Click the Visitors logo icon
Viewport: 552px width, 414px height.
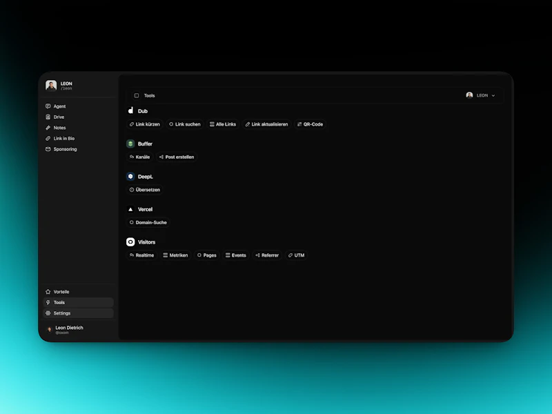click(130, 242)
